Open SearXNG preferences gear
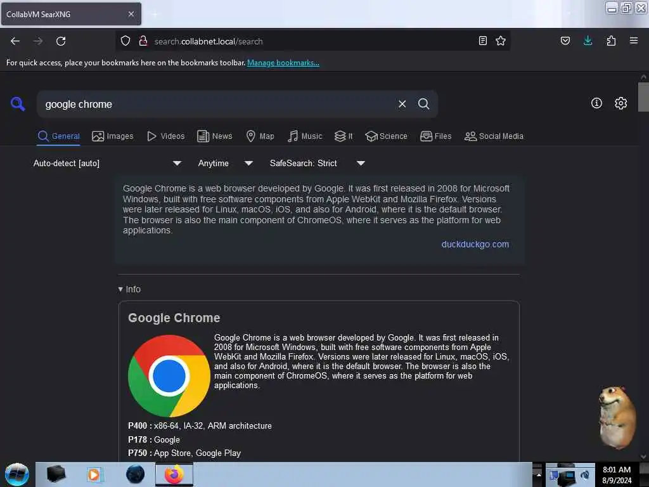649x487 pixels. [x=620, y=103]
